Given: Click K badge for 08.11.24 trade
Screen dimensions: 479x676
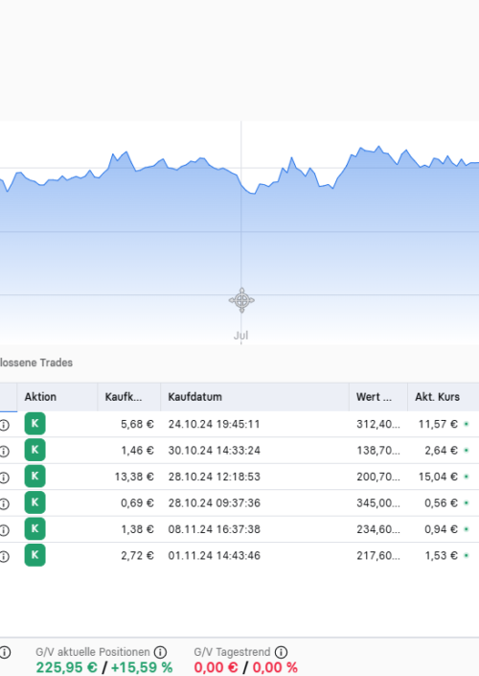Looking at the screenshot, I should click(x=34, y=528).
